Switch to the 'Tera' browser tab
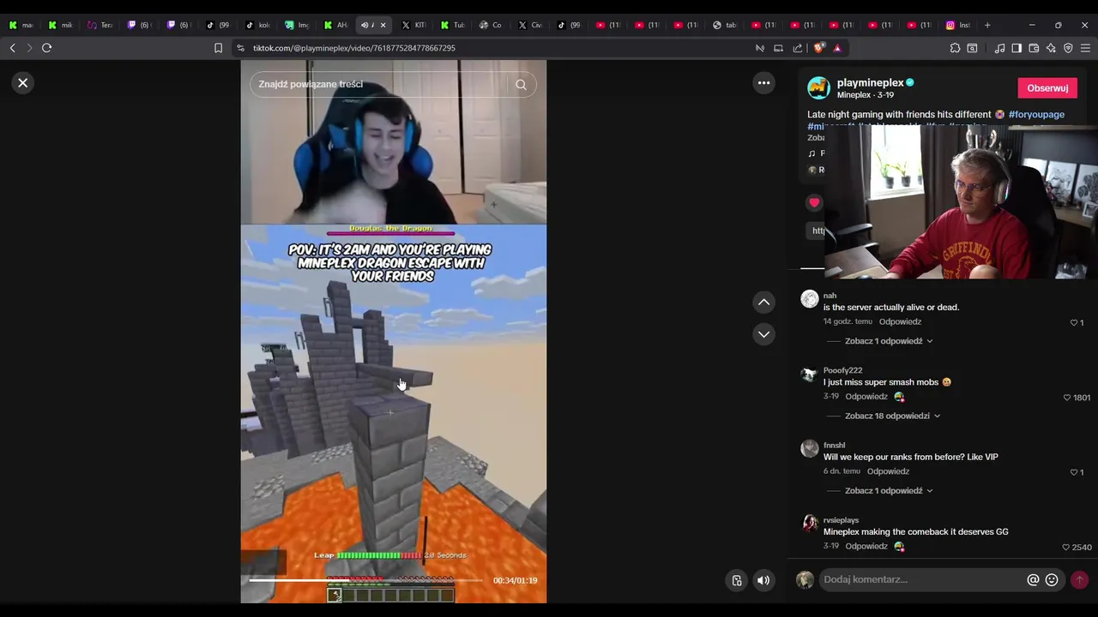This screenshot has height=617, width=1098. point(100,25)
